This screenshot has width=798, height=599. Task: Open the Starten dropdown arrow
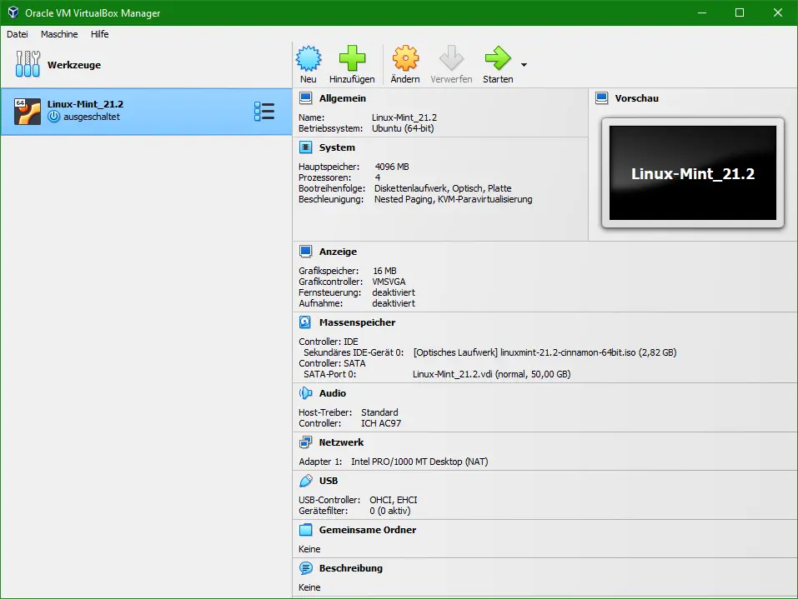click(x=524, y=65)
